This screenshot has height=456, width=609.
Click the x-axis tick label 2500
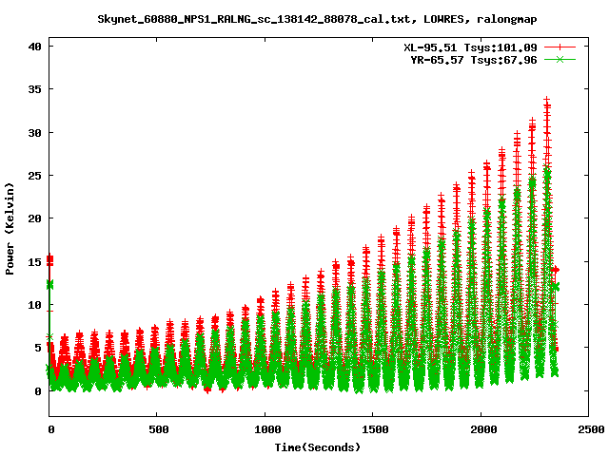591,429
